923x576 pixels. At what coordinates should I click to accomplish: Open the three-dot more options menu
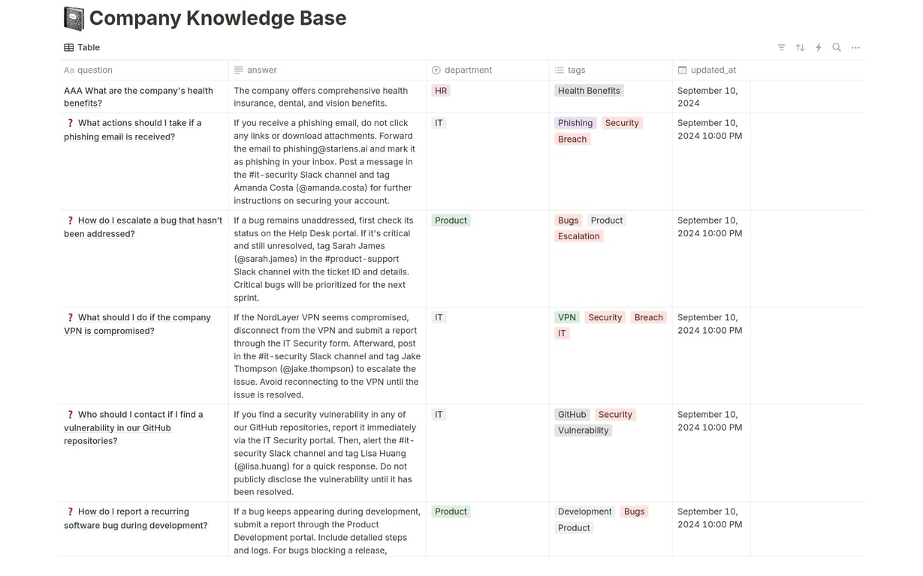tap(855, 47)
